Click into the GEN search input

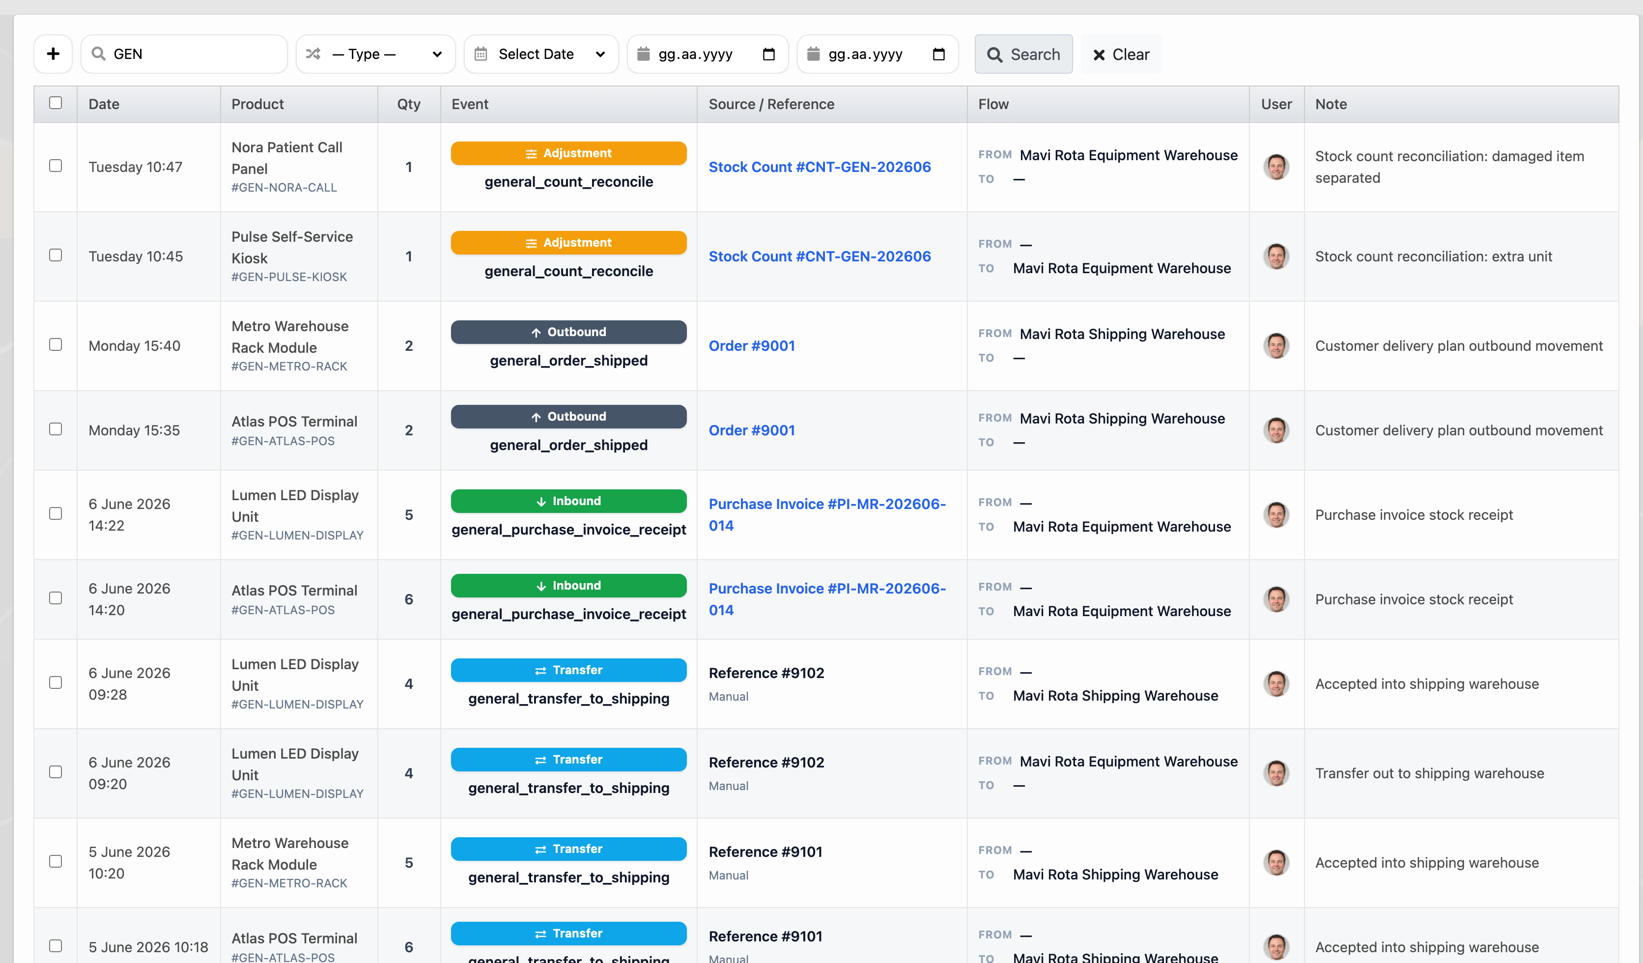point(184,54)
